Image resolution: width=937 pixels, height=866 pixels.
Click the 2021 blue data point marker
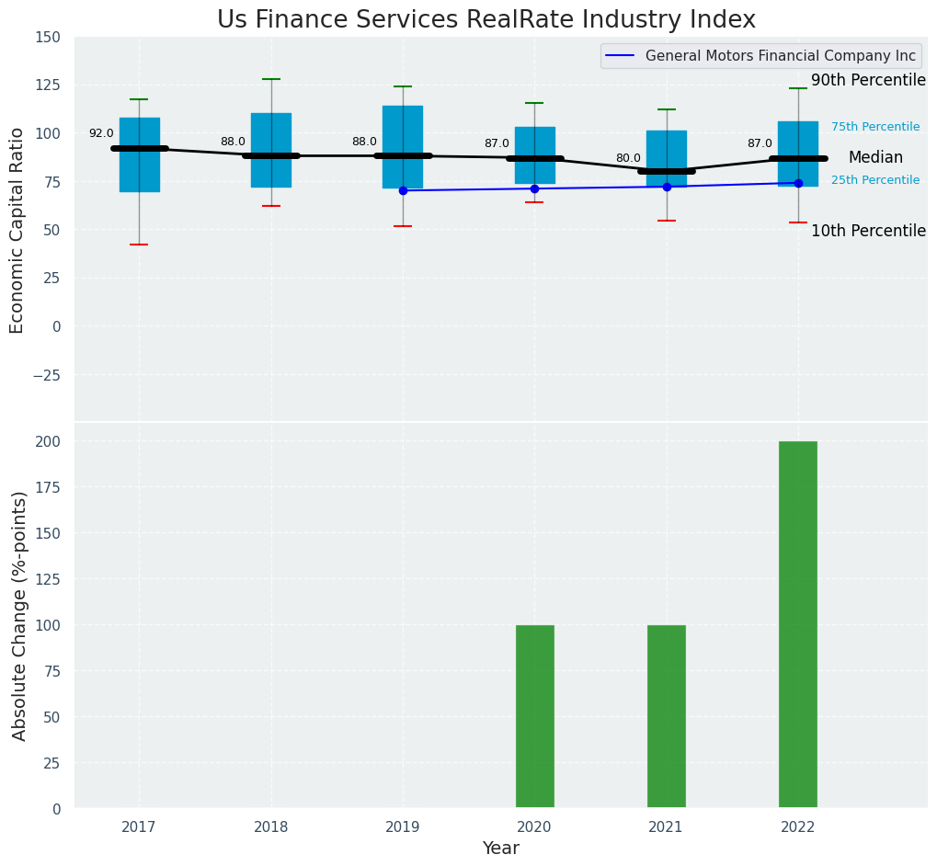click(x=667, y=187)
